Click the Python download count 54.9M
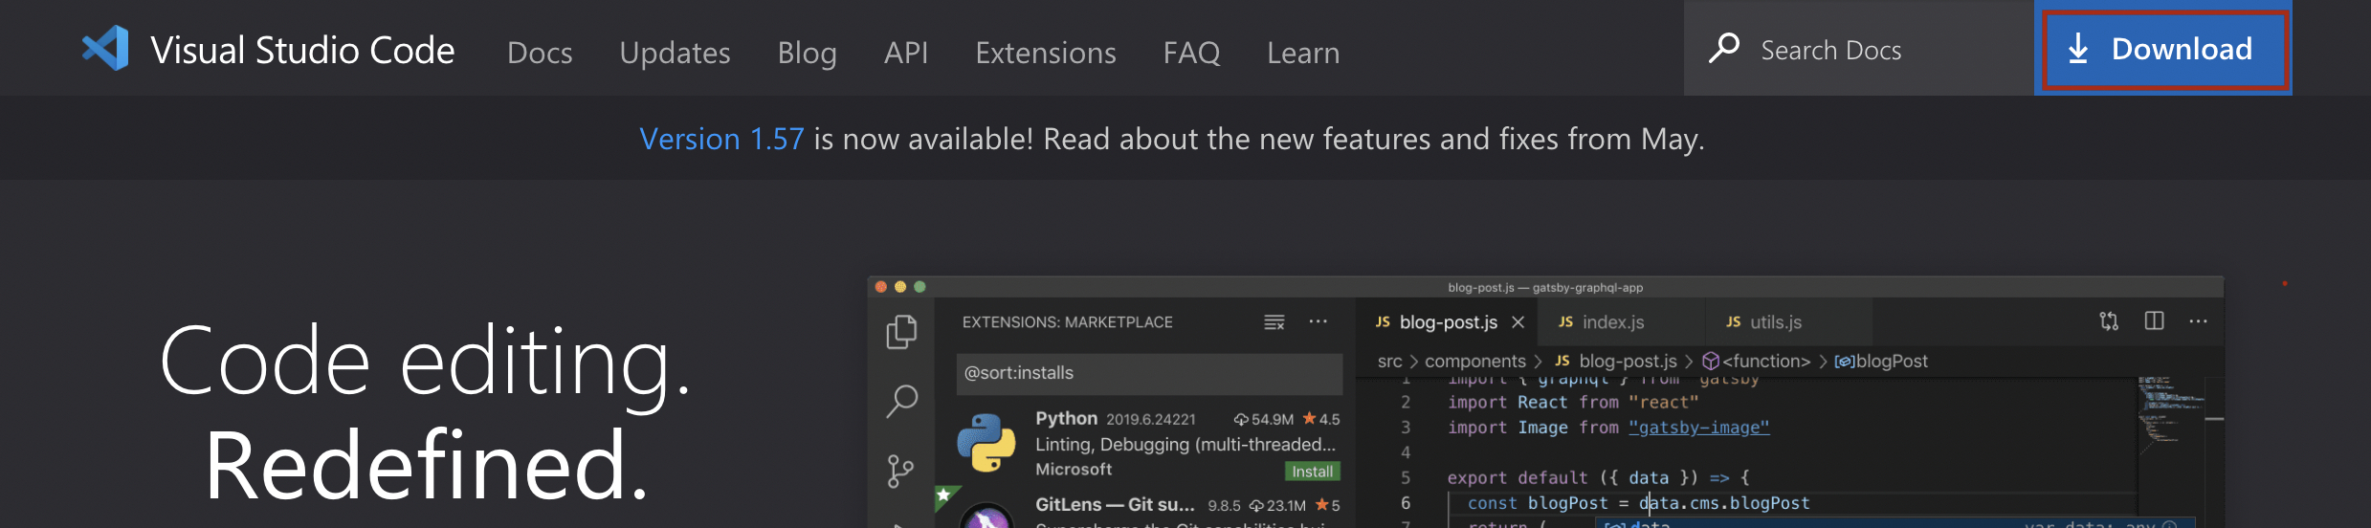The height and width of the screenshot is (528, 2371). (x=1263, y=420)
